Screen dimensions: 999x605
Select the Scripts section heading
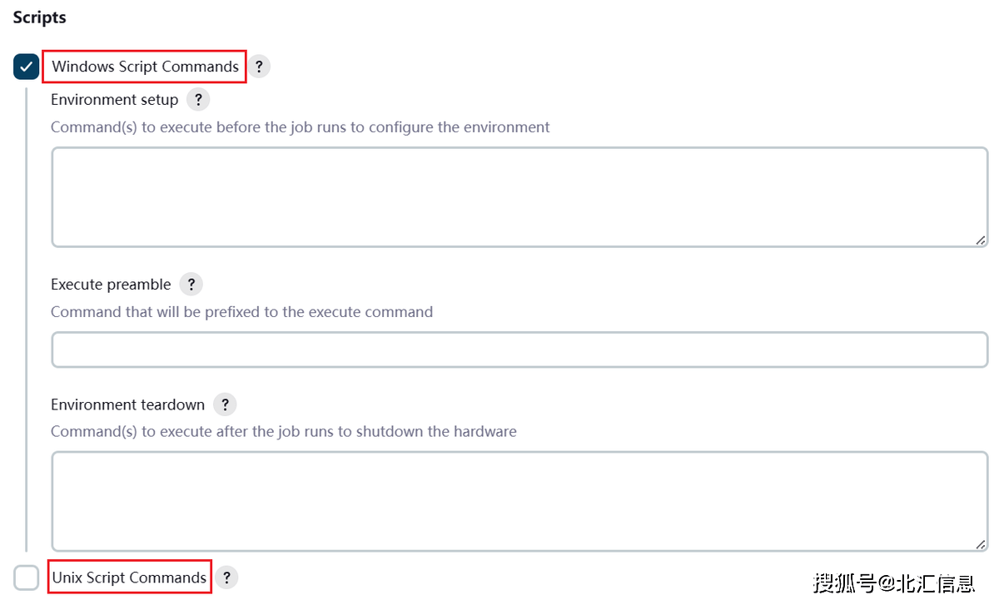39,17
